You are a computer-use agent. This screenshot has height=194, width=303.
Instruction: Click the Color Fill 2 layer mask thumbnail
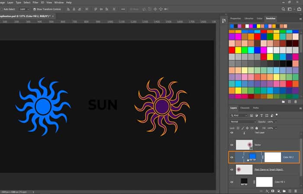click(x=273, y=157)
